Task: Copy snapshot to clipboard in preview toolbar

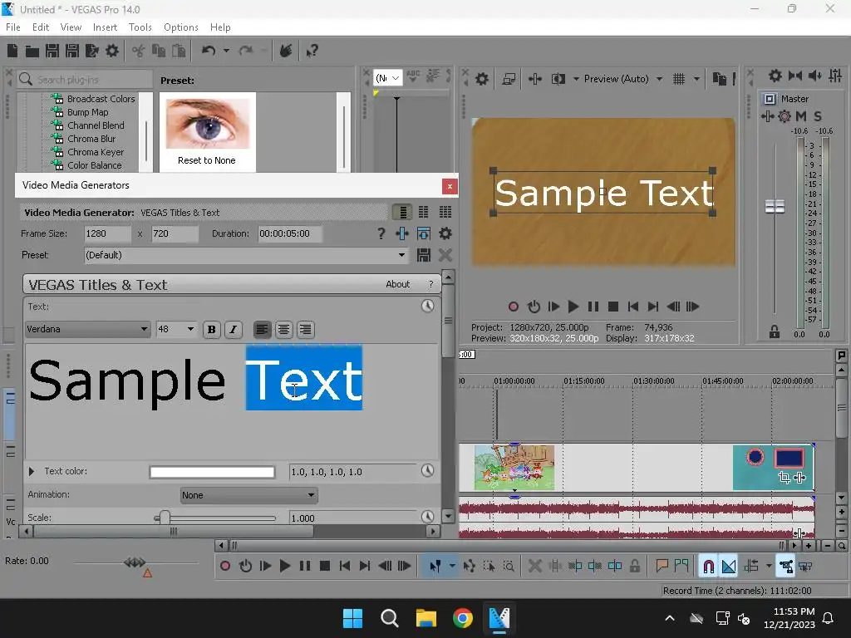Action: (719, 79)
